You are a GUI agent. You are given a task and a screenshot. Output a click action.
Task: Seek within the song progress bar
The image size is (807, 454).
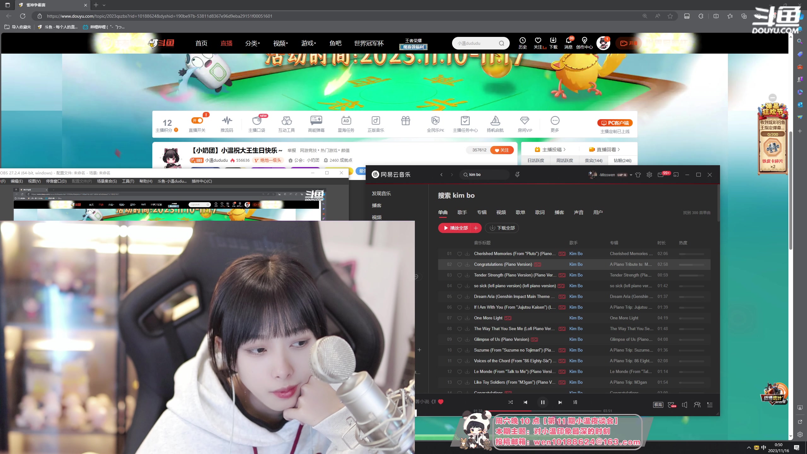(544, 411)
